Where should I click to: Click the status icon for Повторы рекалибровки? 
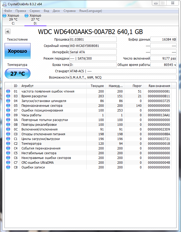pyautogui.click(x=8, y=124)
